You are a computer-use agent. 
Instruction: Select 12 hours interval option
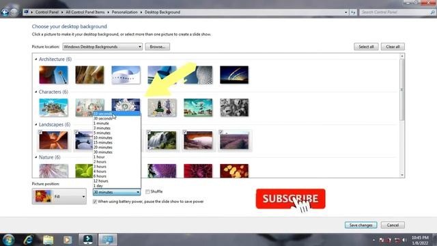117,180
